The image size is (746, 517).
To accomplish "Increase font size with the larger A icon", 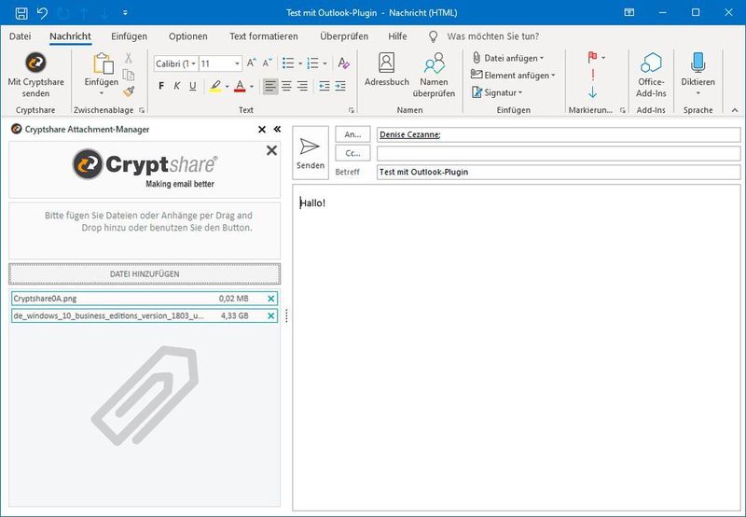I will 251,63.
